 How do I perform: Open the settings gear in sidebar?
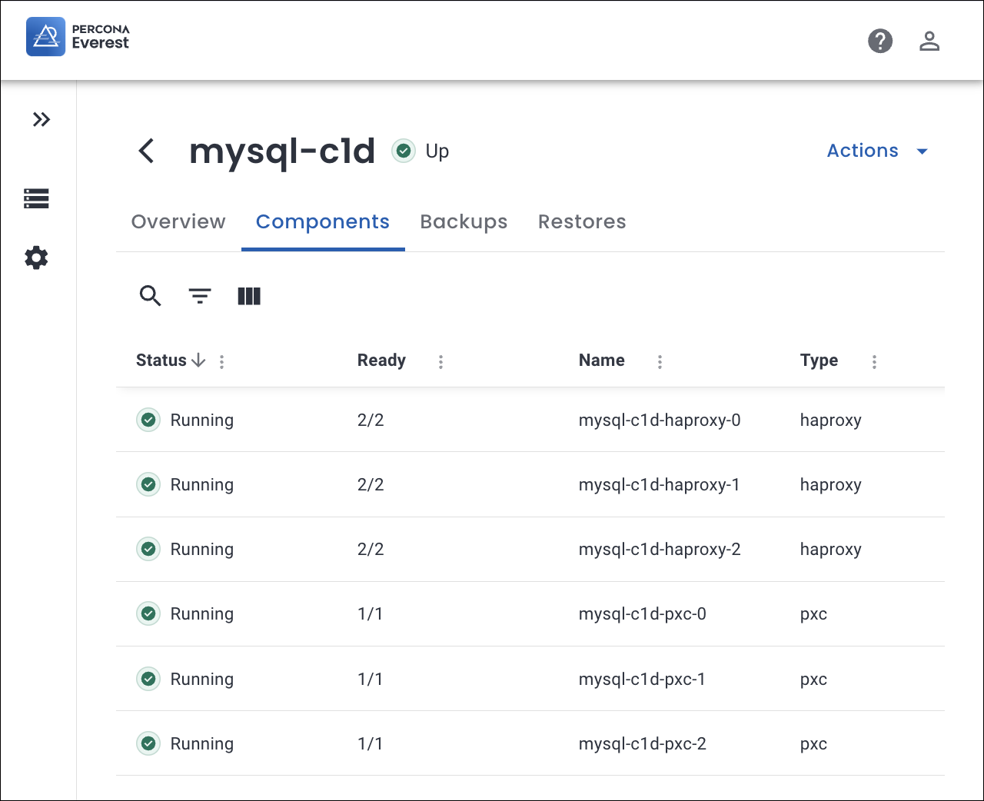coord(36,258)
